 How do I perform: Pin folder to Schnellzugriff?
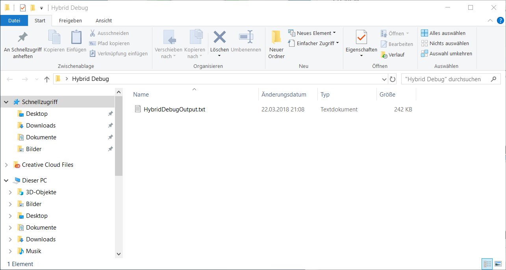23,44
